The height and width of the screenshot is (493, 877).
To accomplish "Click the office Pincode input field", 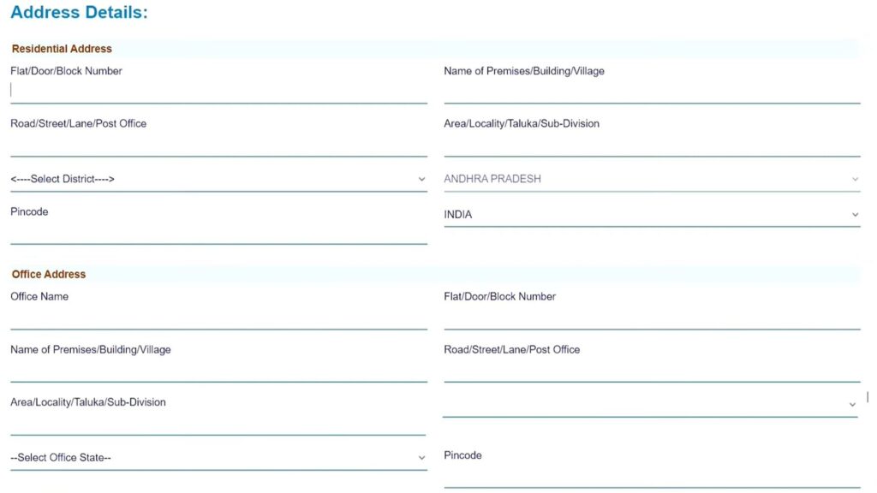I will (x=651, y=476).
